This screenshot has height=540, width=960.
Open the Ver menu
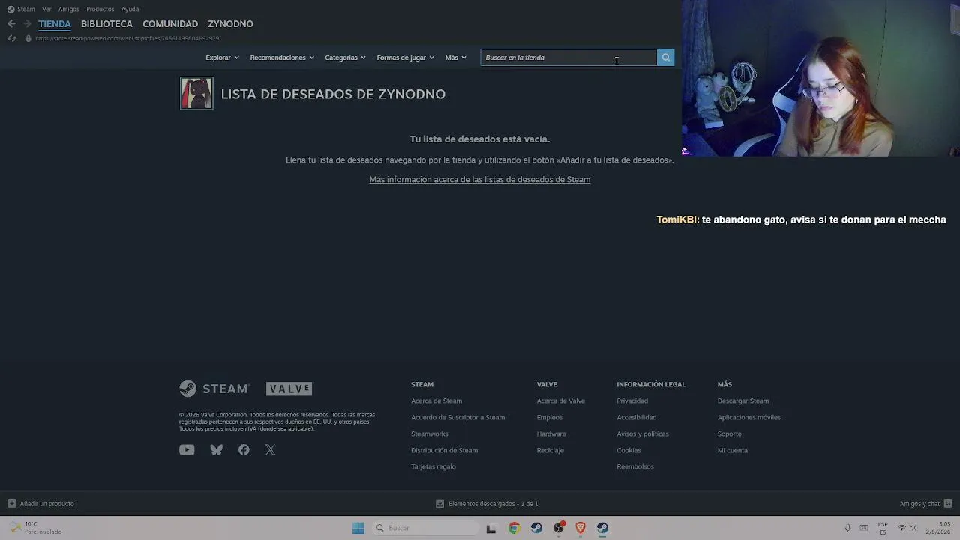(x=46, y=9)
